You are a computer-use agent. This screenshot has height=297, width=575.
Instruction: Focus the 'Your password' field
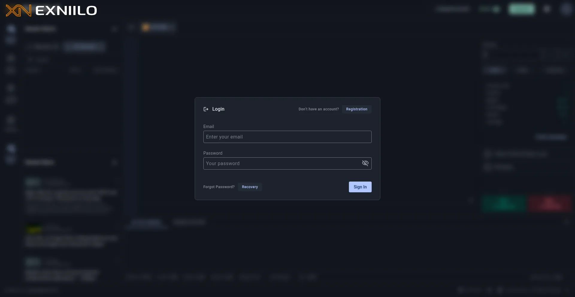coord(282,164)
